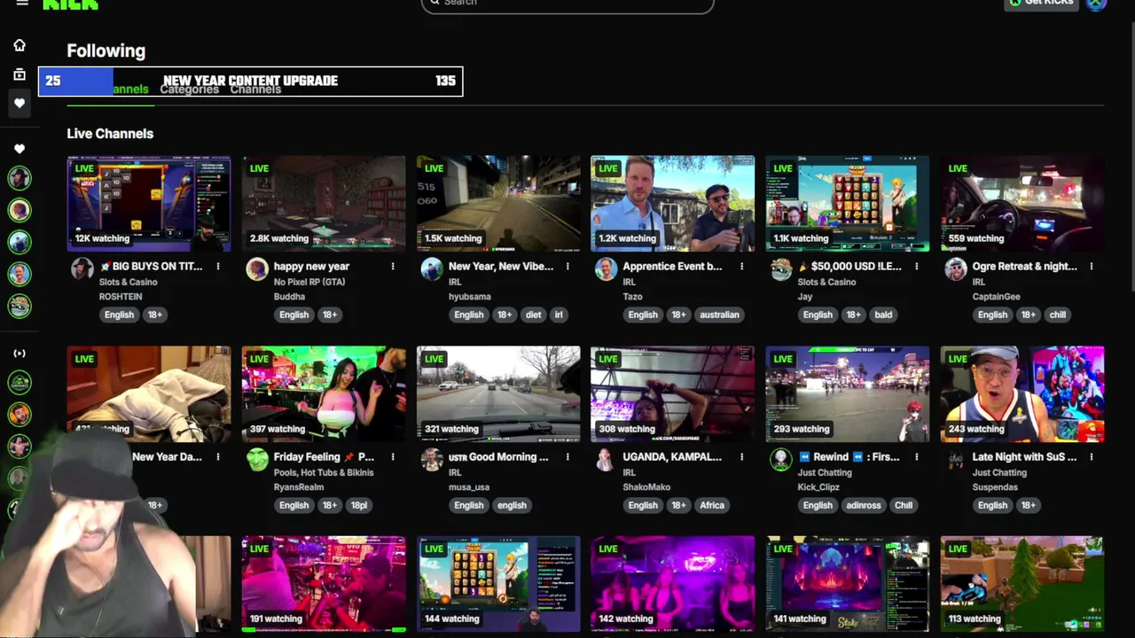The height and width of the screenshot is (638, 1135).
Task: Open hyubsama 1.5K watching stream thumbnail
Action: (x=498, y=204)
